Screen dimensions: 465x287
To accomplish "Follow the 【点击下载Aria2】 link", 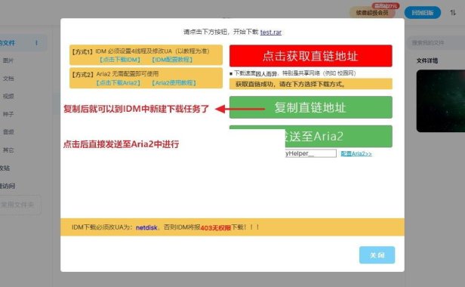I will tap(118, 83).
